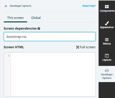Click inside the Screen HTML code editor
This screenshot has width=115, height=98.
click(x=53, y=74)
